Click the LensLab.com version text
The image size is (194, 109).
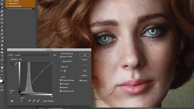point(19,9)
